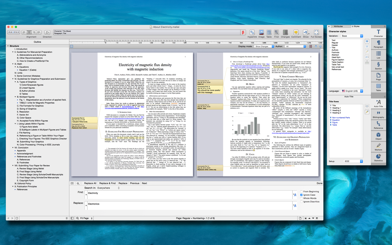Add a Comment using toolbar icon
Image resolution: width=392 pixels, height=245 pixels.
click(296, 33)
